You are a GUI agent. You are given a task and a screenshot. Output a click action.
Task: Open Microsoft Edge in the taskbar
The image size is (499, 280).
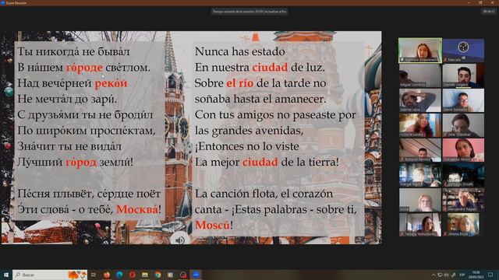[x=119, y=275]
